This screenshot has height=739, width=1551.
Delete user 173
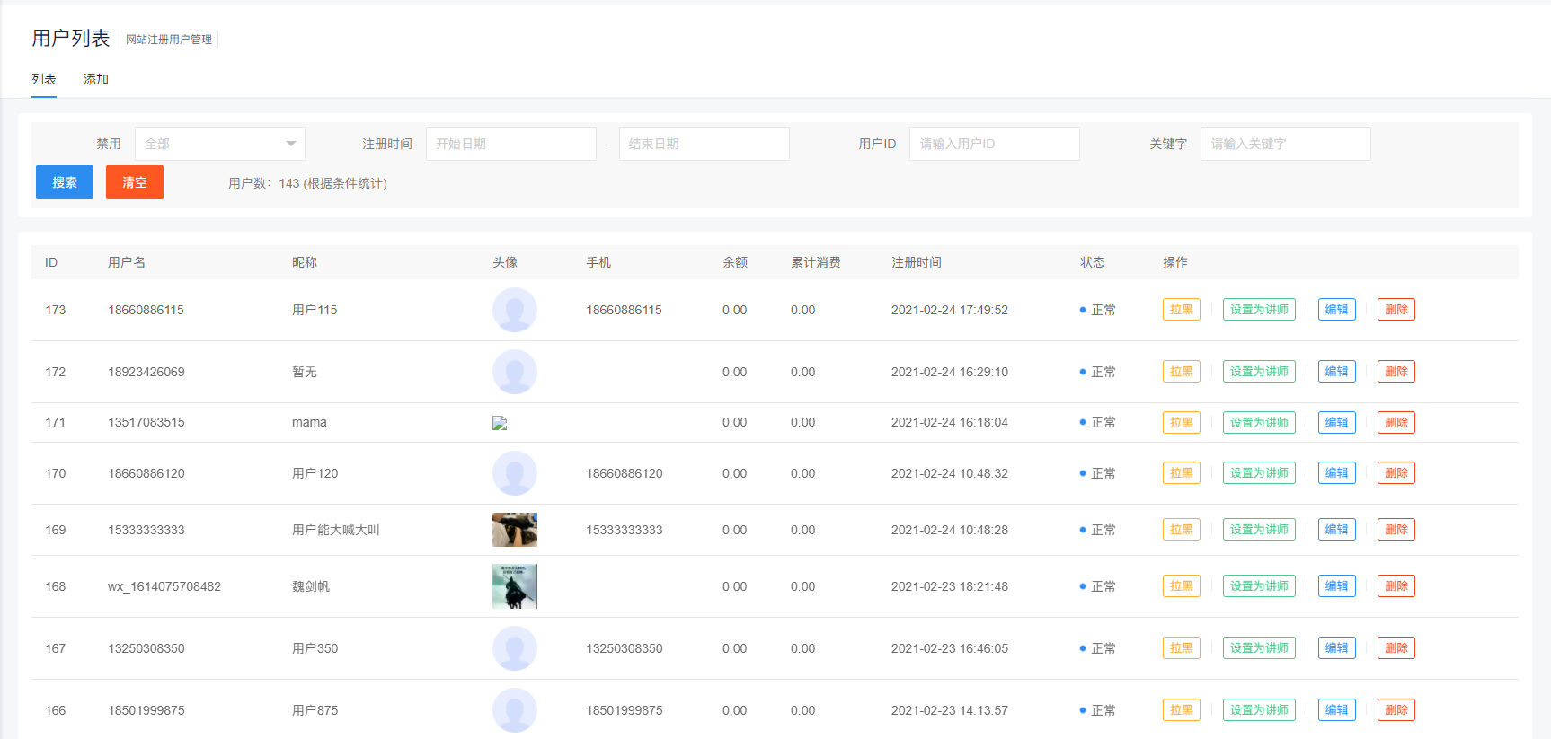[1396, 310]
